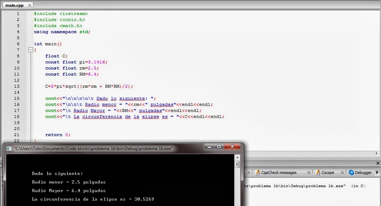Image resolution: width=381 pixels, height=206 pixels.
Task: Close the CppCheck messages tab
Action: coord(308,172)
